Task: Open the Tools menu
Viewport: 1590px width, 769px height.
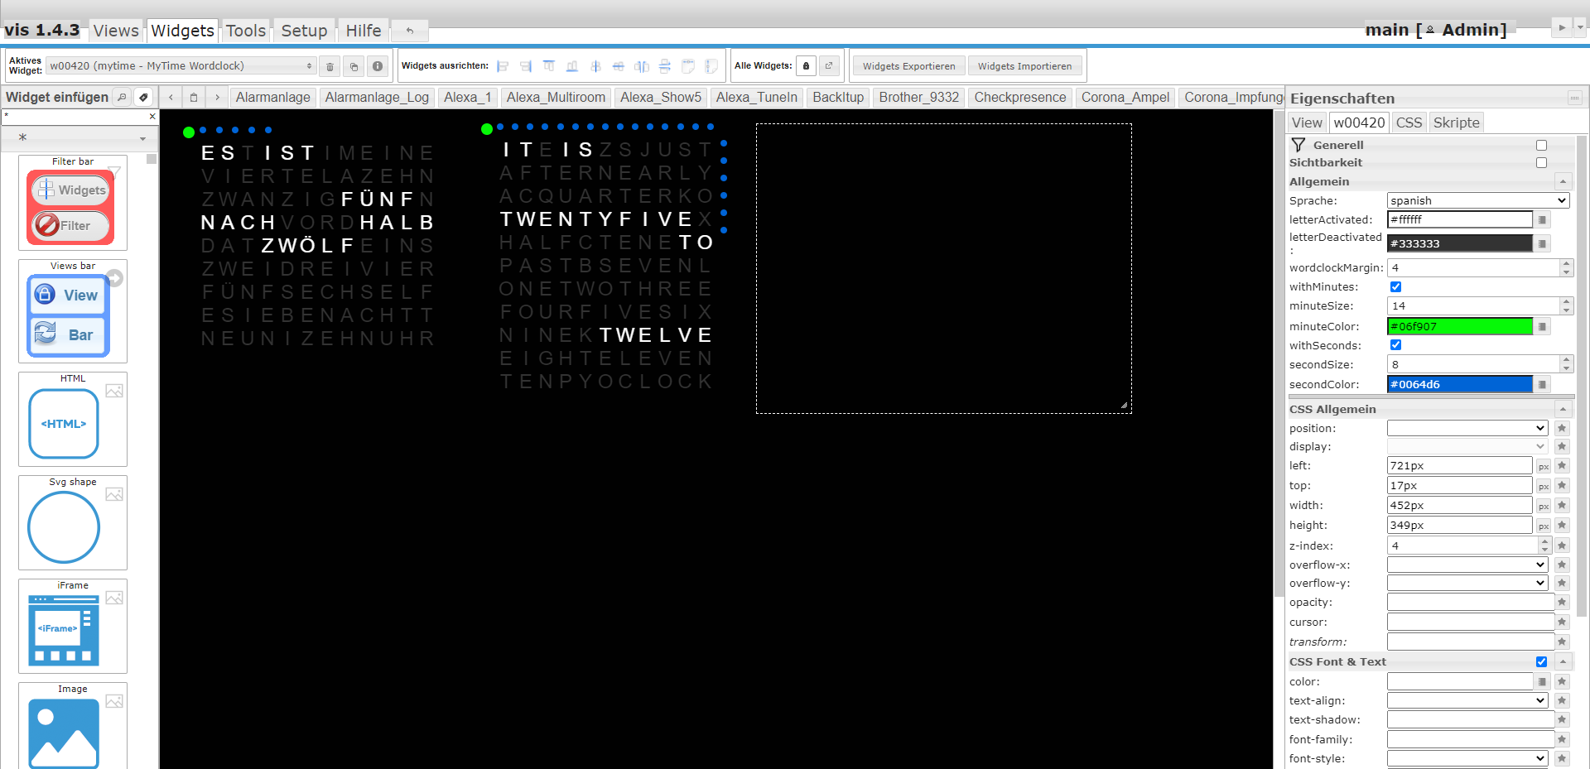Action: [x=246, y=31]
